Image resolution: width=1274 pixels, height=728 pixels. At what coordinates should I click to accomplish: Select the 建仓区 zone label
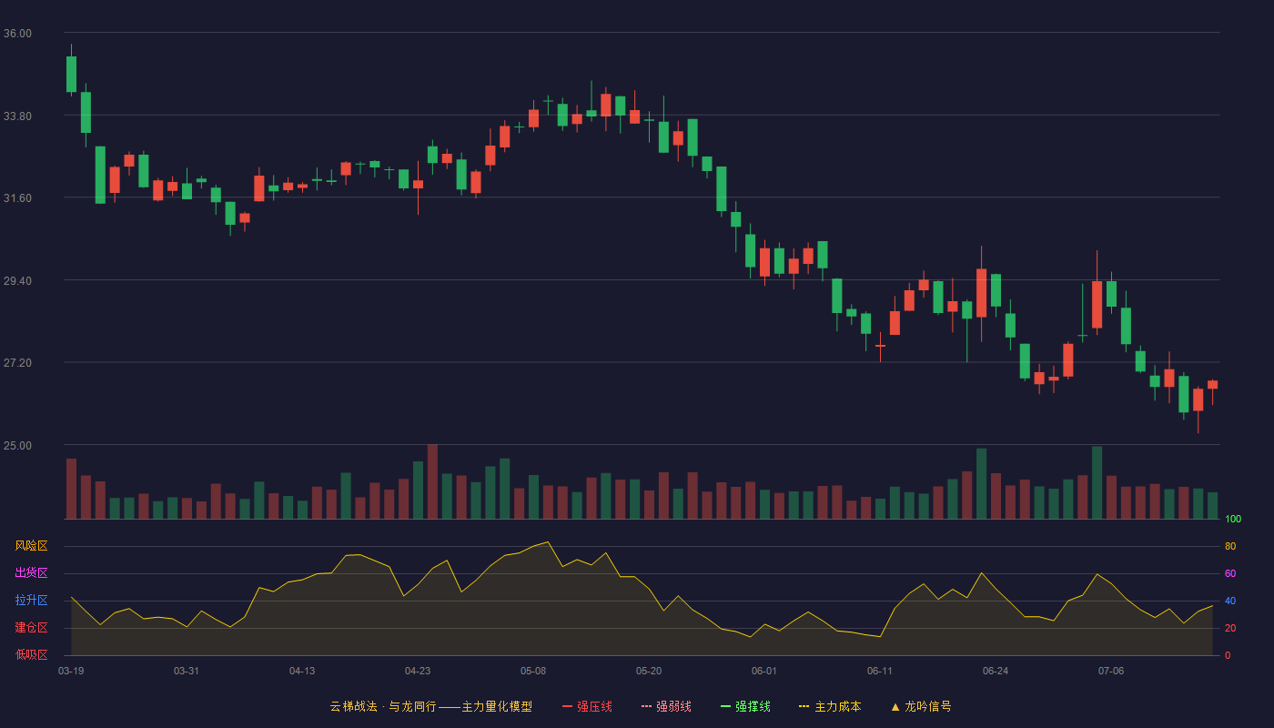tap(31, 628)
